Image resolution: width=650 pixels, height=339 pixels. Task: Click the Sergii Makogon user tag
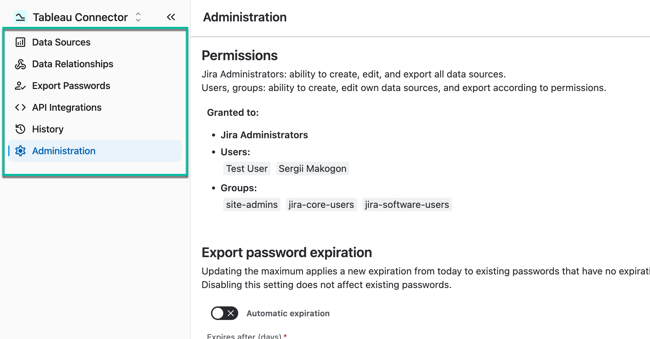[312, 168]
